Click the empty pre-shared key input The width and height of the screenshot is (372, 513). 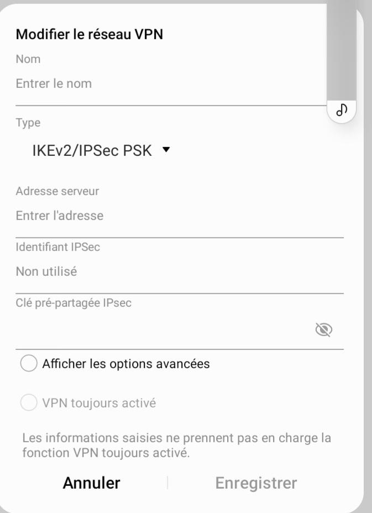pos(160,330)
